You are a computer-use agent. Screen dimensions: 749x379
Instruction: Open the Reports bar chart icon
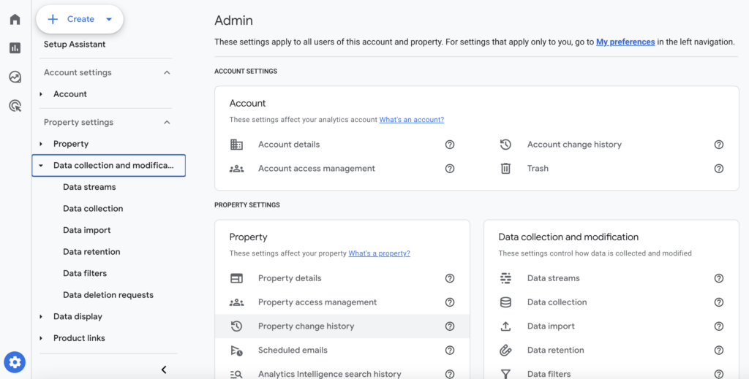15,47
